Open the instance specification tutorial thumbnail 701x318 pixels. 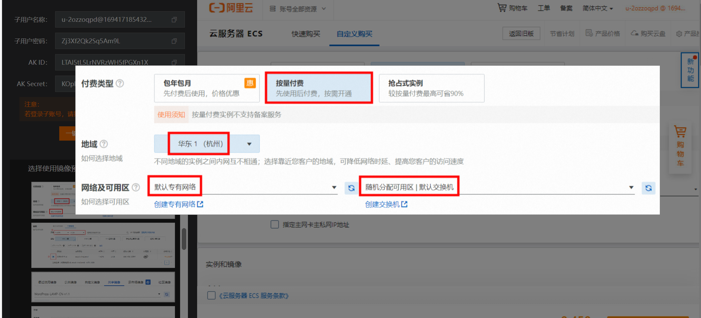103,245
